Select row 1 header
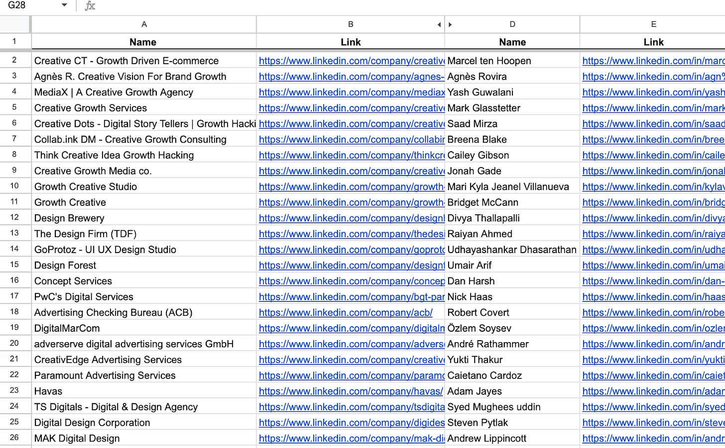The width and height of the screenshot is (725, 448). [14, 42]
